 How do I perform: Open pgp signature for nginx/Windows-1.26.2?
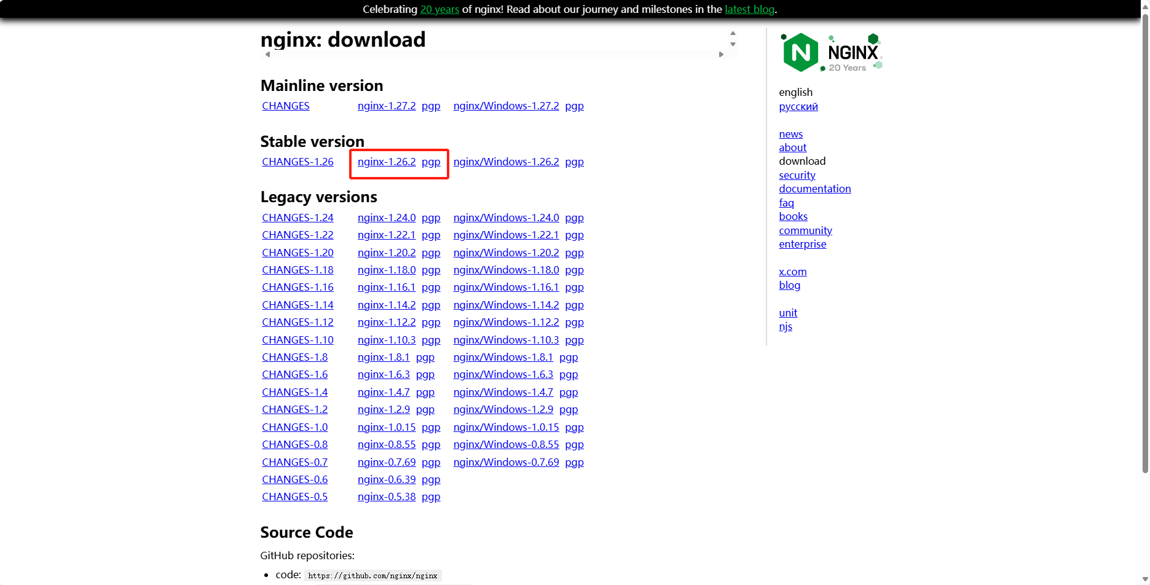pos(574,162)
